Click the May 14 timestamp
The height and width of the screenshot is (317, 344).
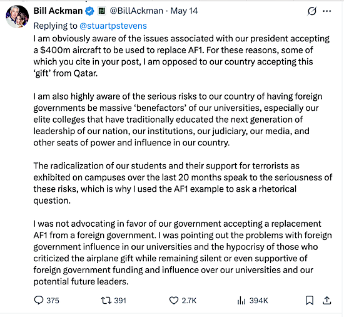(x=184, y=11)
